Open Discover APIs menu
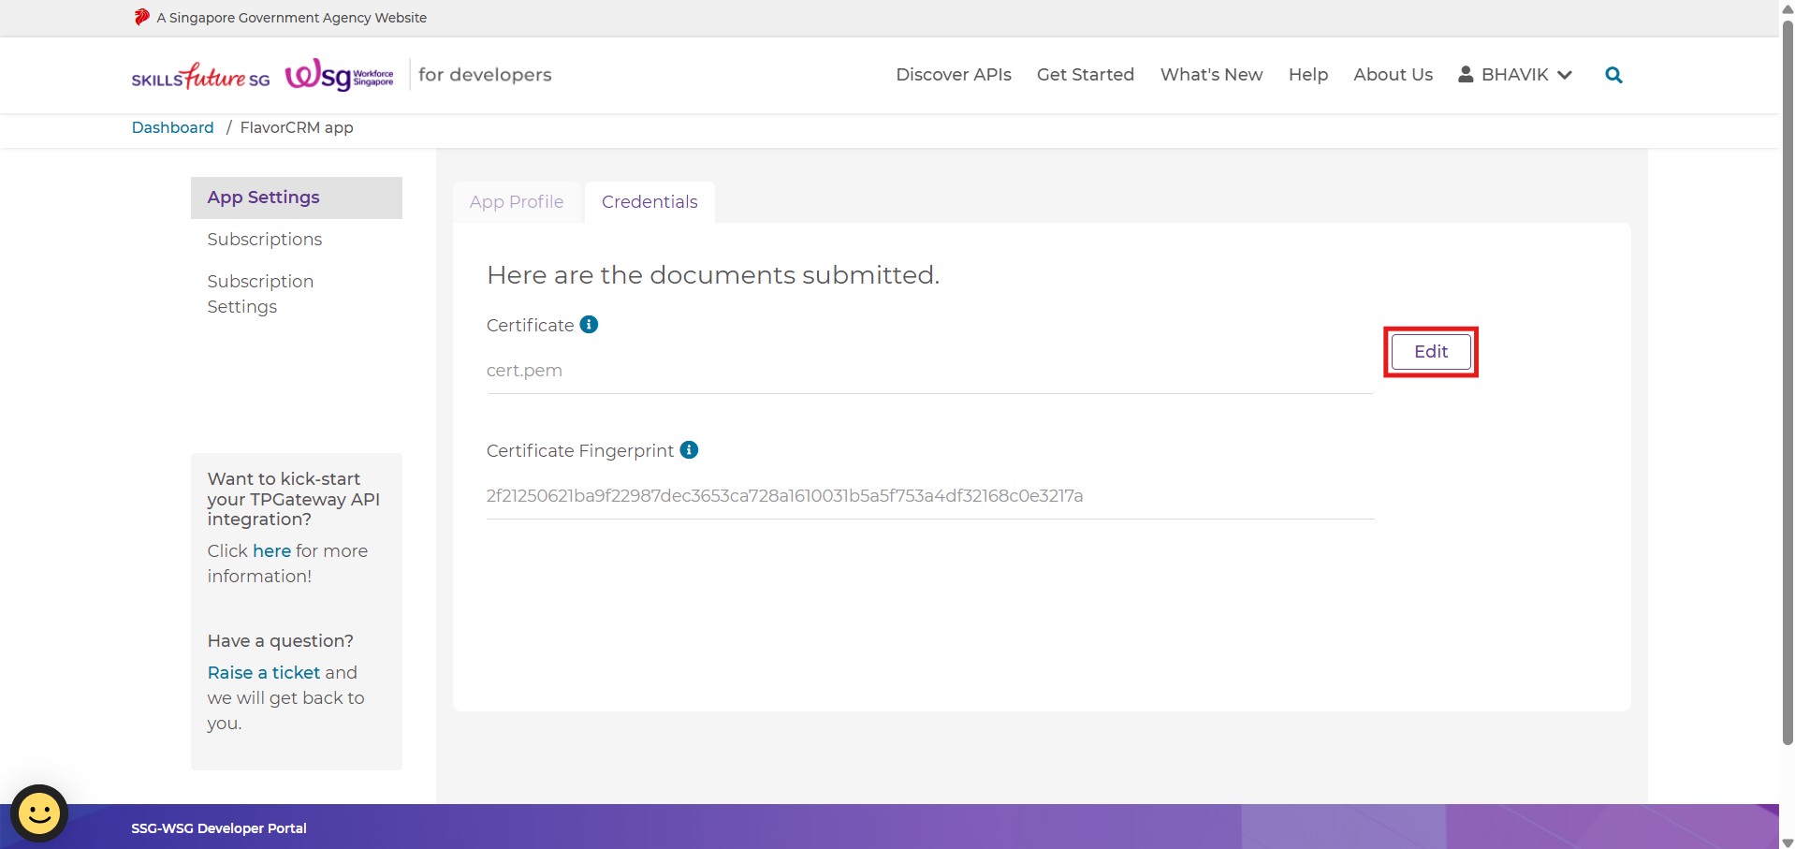This screenshot has width=1795, height=849. coord(953,75)
